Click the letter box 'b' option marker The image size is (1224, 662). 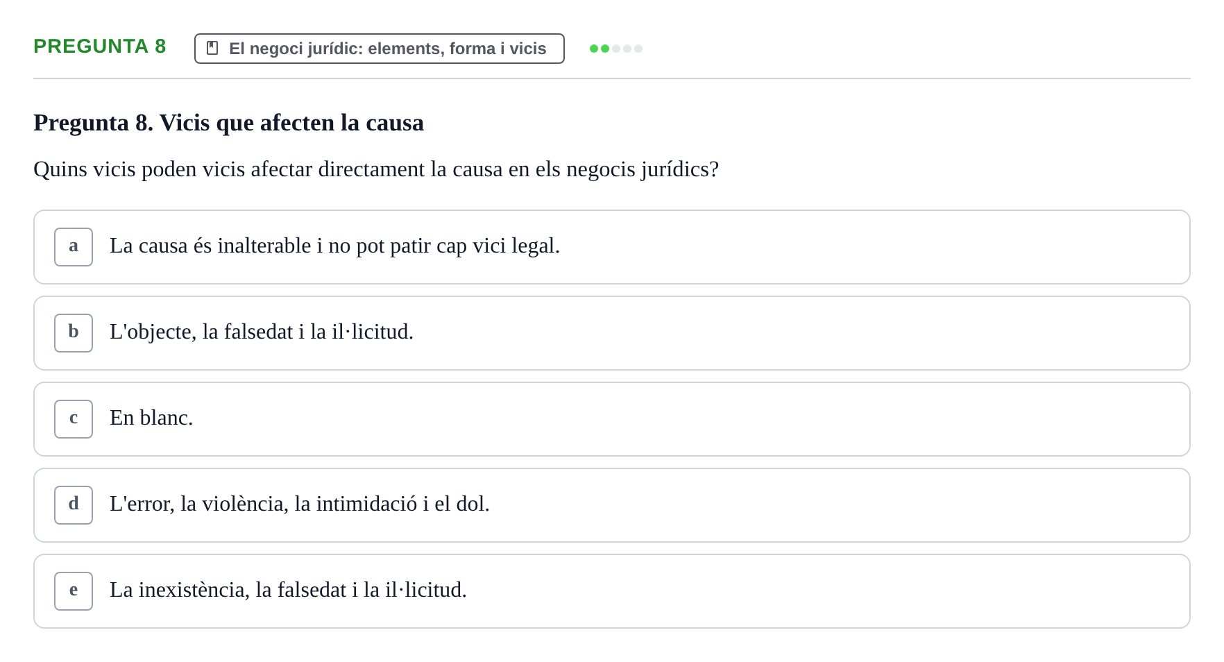point(74,333)
